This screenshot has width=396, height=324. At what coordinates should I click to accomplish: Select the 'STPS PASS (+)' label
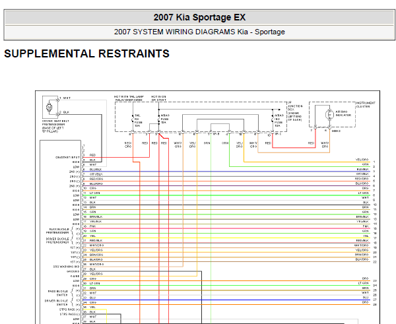[70, 309]
